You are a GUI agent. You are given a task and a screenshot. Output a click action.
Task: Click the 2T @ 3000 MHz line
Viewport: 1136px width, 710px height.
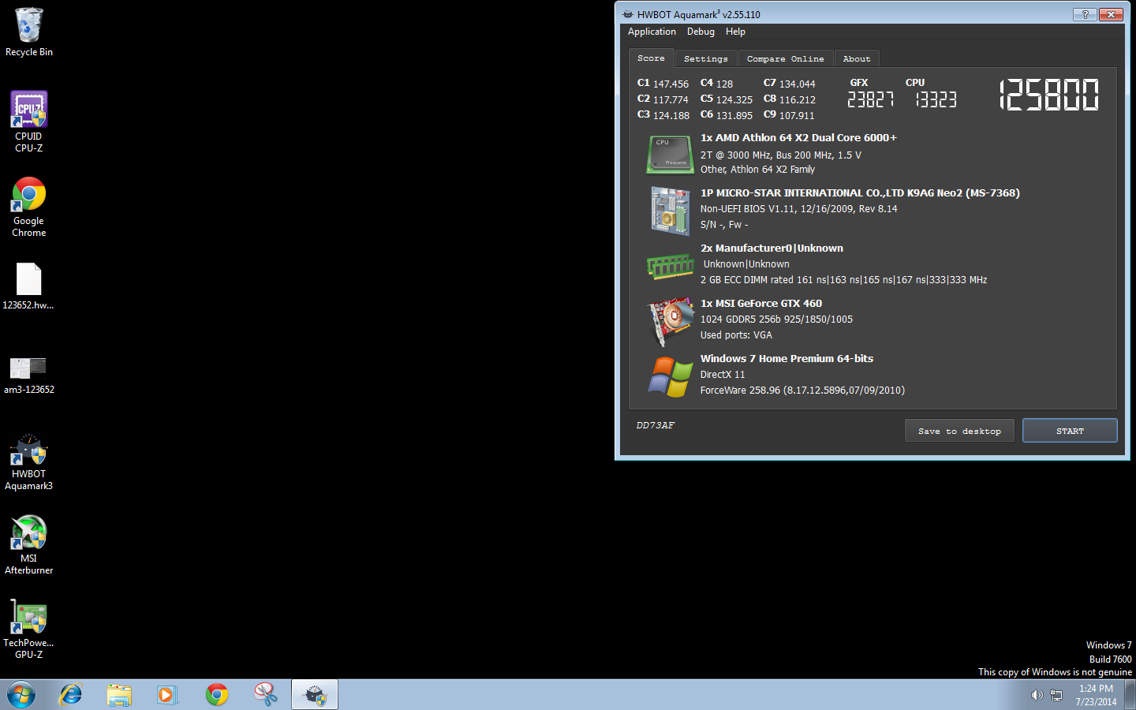point(780,155)
